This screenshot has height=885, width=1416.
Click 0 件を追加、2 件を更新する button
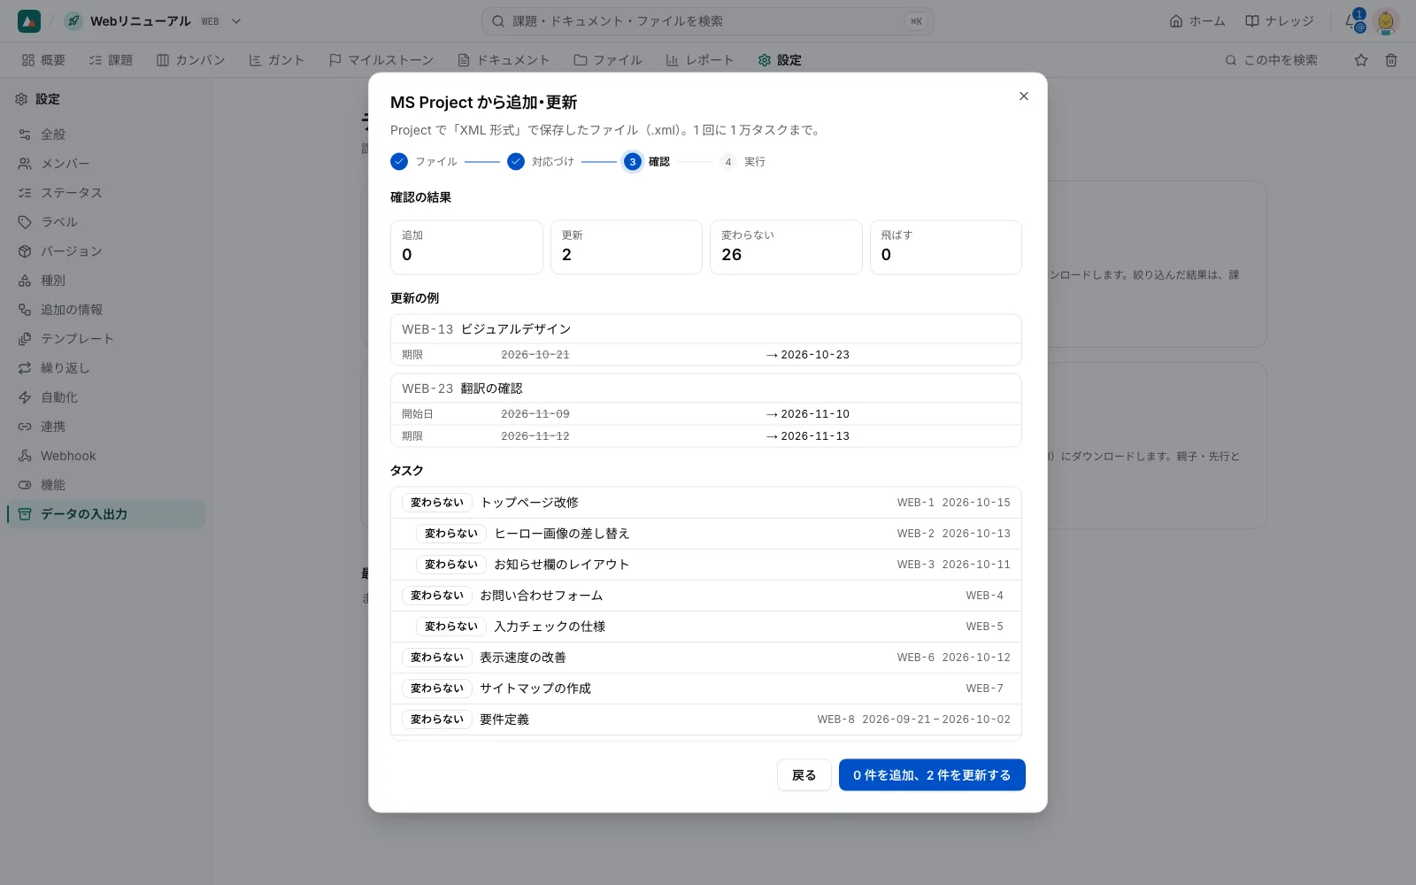pyautogui.click(x=932, y=775)
